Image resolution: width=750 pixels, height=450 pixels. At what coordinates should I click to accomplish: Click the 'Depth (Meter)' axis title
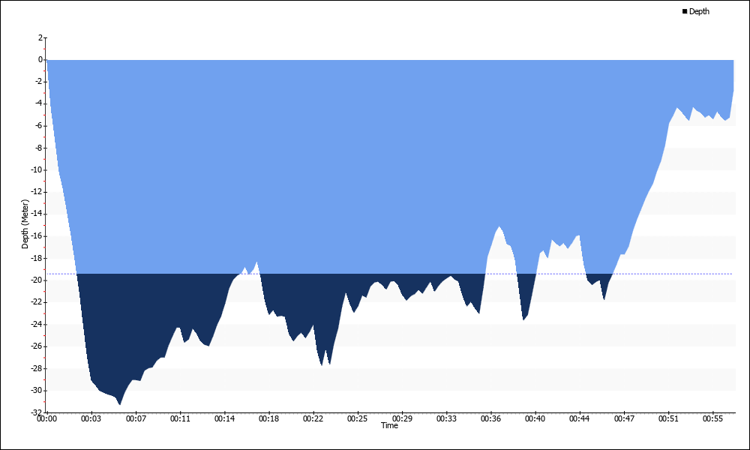pos(25,224)
